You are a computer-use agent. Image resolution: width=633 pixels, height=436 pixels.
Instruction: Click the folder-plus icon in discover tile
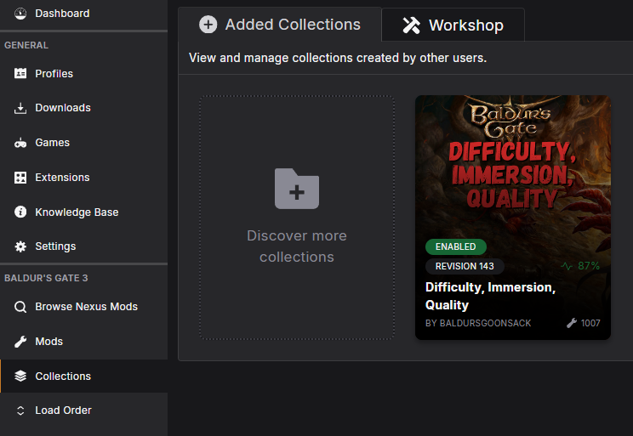pyautogui.click(x=297, y=189)
